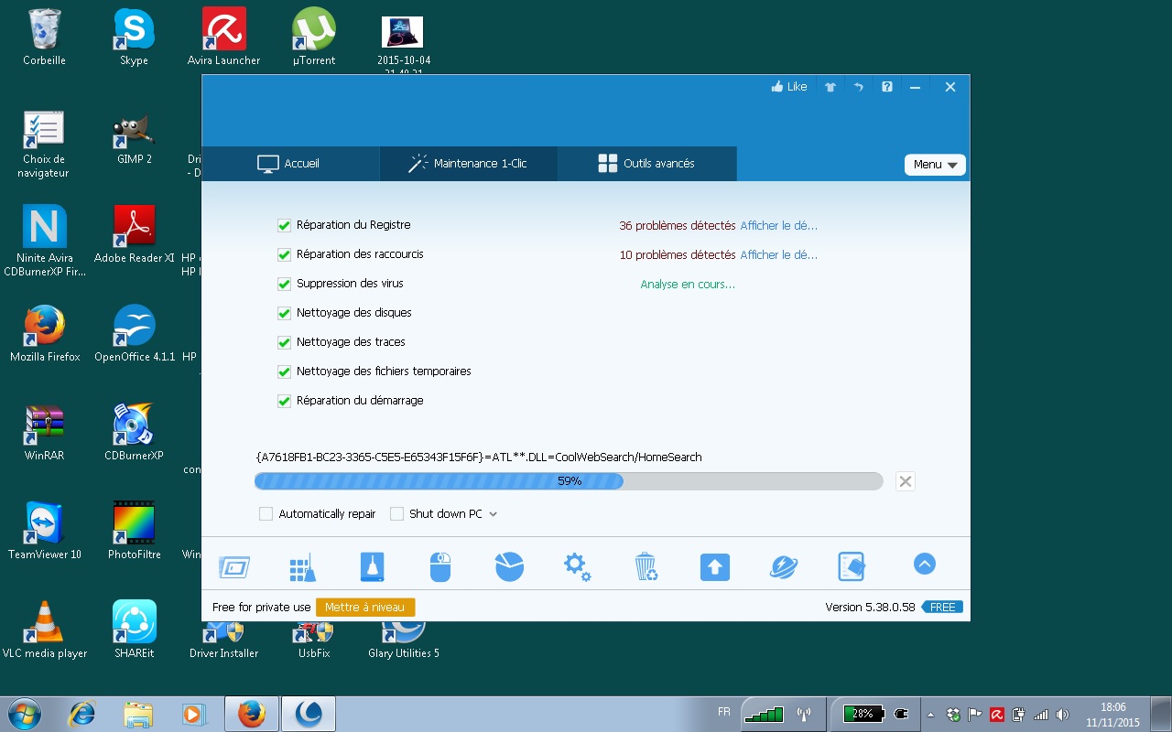Click the mouse context menu manager icon

[x=440, y=567]
